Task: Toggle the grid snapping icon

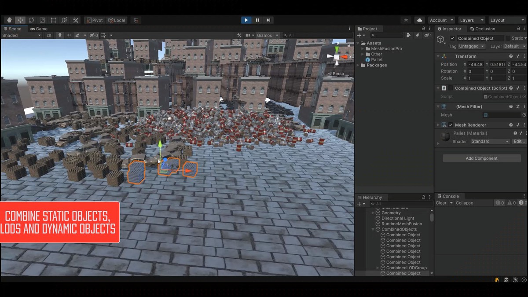Action: tap(136, 20)
